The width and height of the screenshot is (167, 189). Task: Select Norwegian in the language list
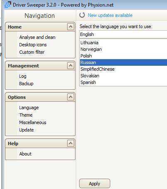coord(123,49)
